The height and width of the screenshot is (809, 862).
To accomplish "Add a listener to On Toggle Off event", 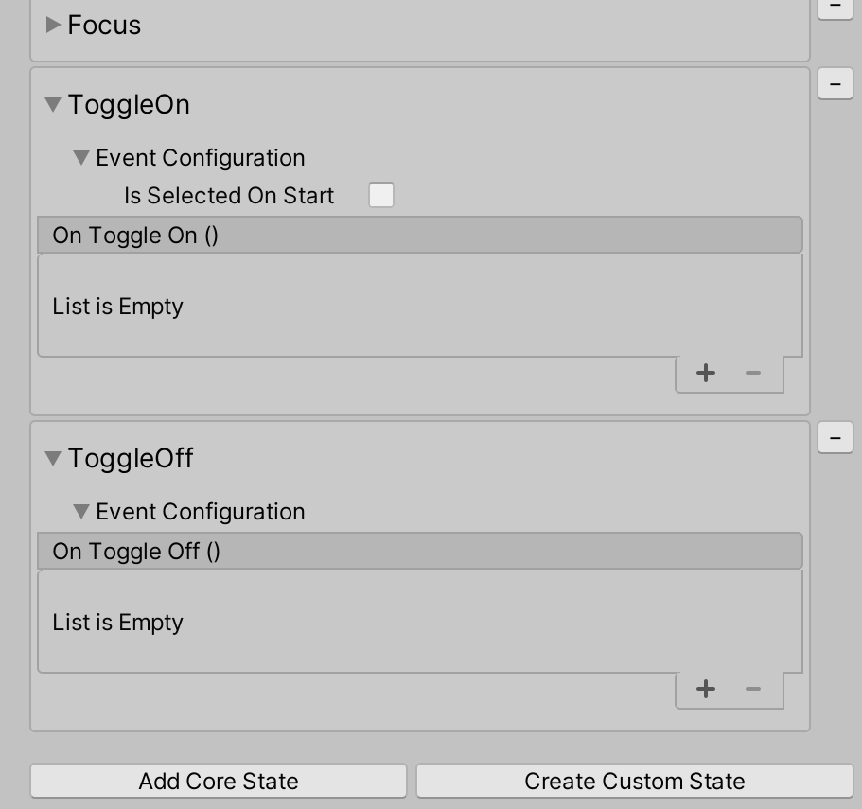I will (x=705, y=689).
